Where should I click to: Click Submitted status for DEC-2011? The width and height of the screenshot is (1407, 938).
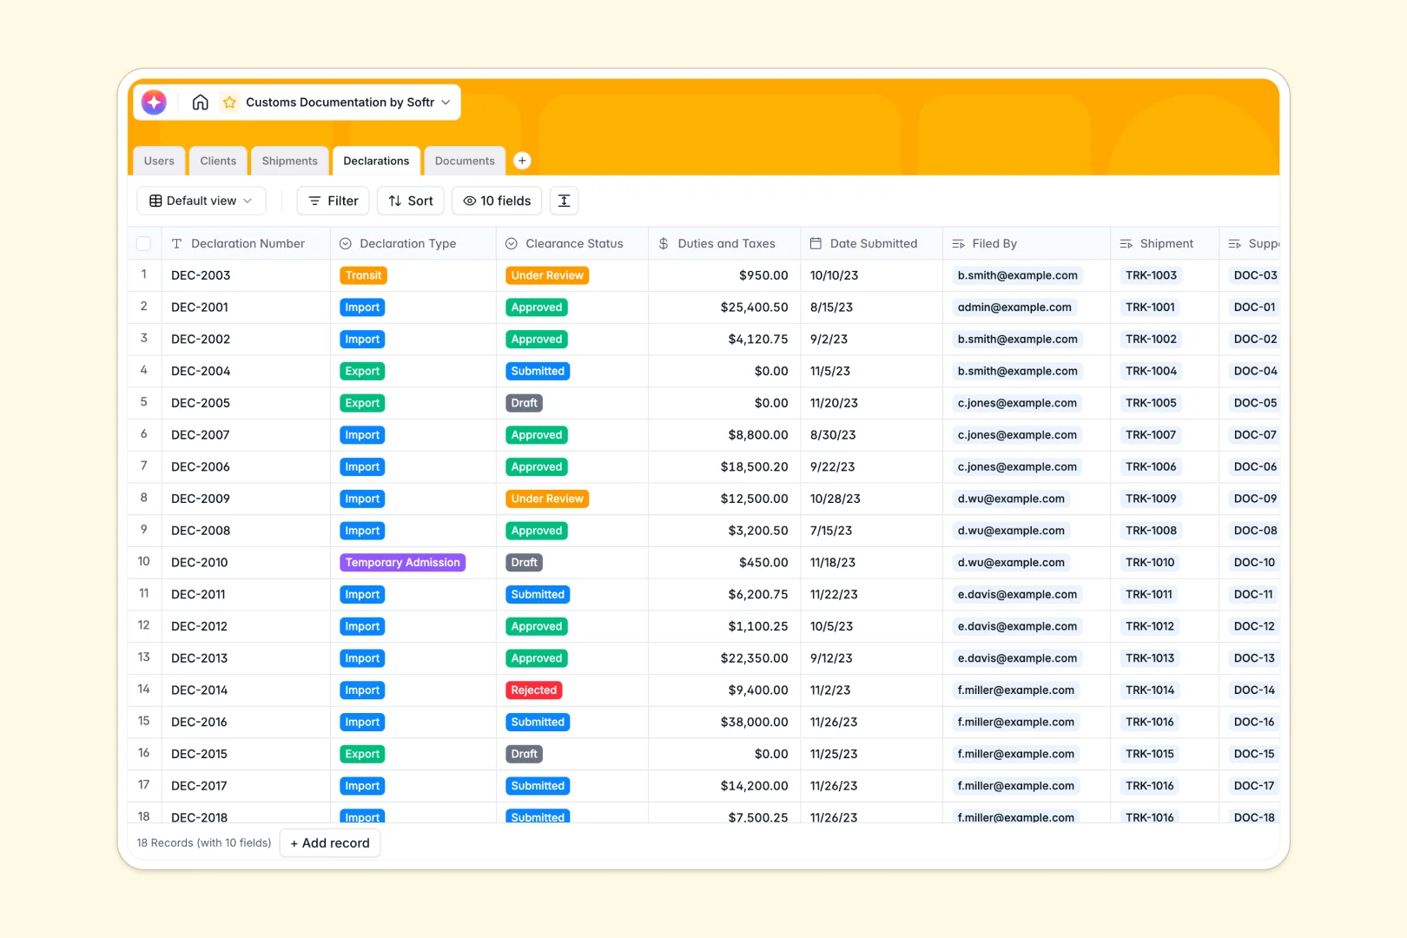[x=538, y=595]
